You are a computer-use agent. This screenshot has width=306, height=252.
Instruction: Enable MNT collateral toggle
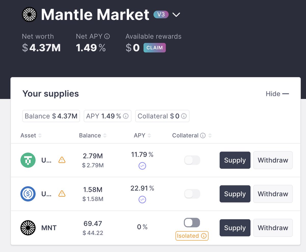192,223
